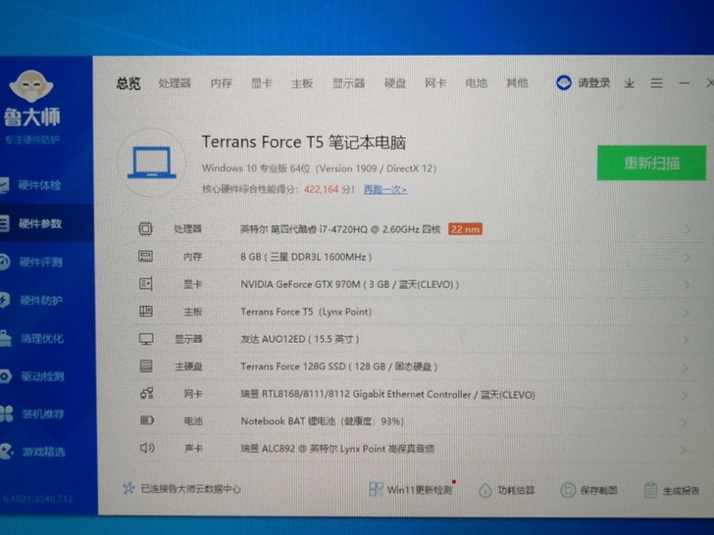Click 保存截图 save screenshot
This screenshot has width=714, height=535.
(x=588, y=490)
